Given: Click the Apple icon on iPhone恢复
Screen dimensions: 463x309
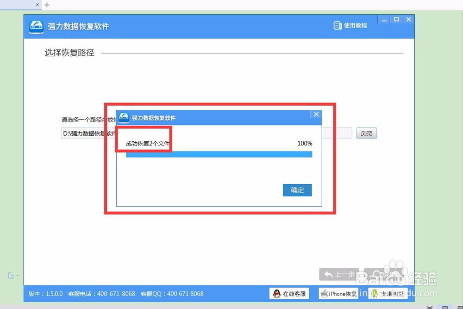Looking at the screenshot, I should click(324, 294).
